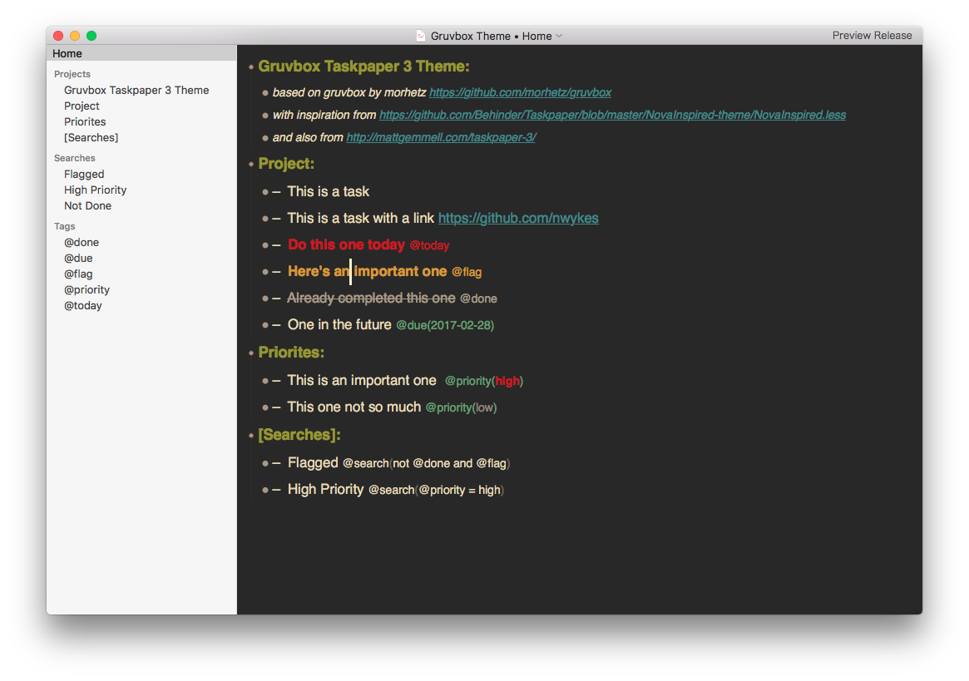Viewport: 969px width, 681px height.
Task: Click the document icon in the title bar
Action: point(421,36)
